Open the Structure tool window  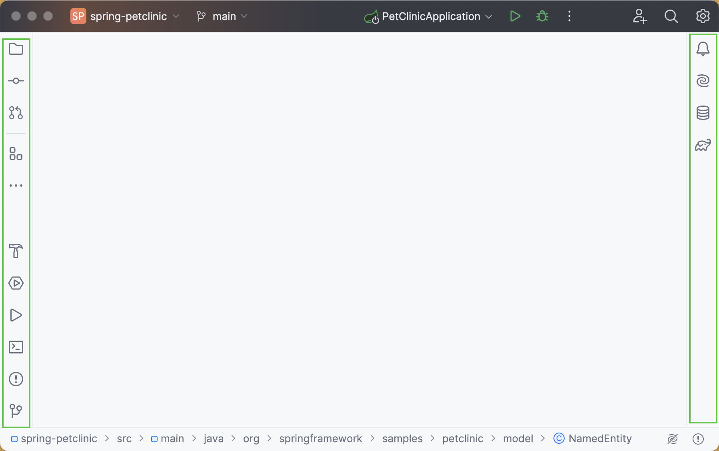[x=16, y=154]
